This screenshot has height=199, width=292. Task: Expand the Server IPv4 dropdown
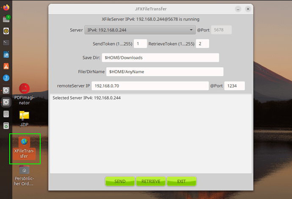click(x=140, y=30)
